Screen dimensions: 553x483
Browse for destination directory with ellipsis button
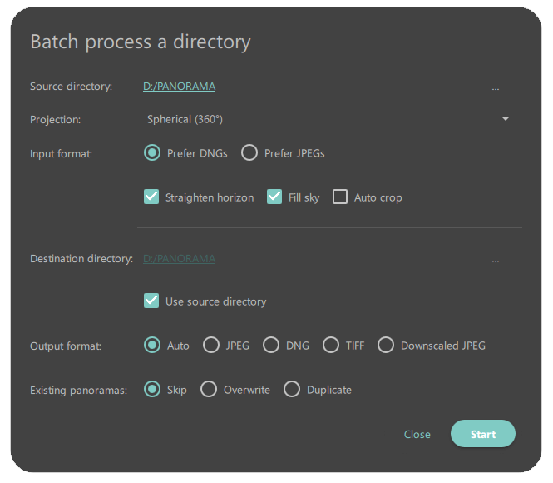tap(496, 261)
